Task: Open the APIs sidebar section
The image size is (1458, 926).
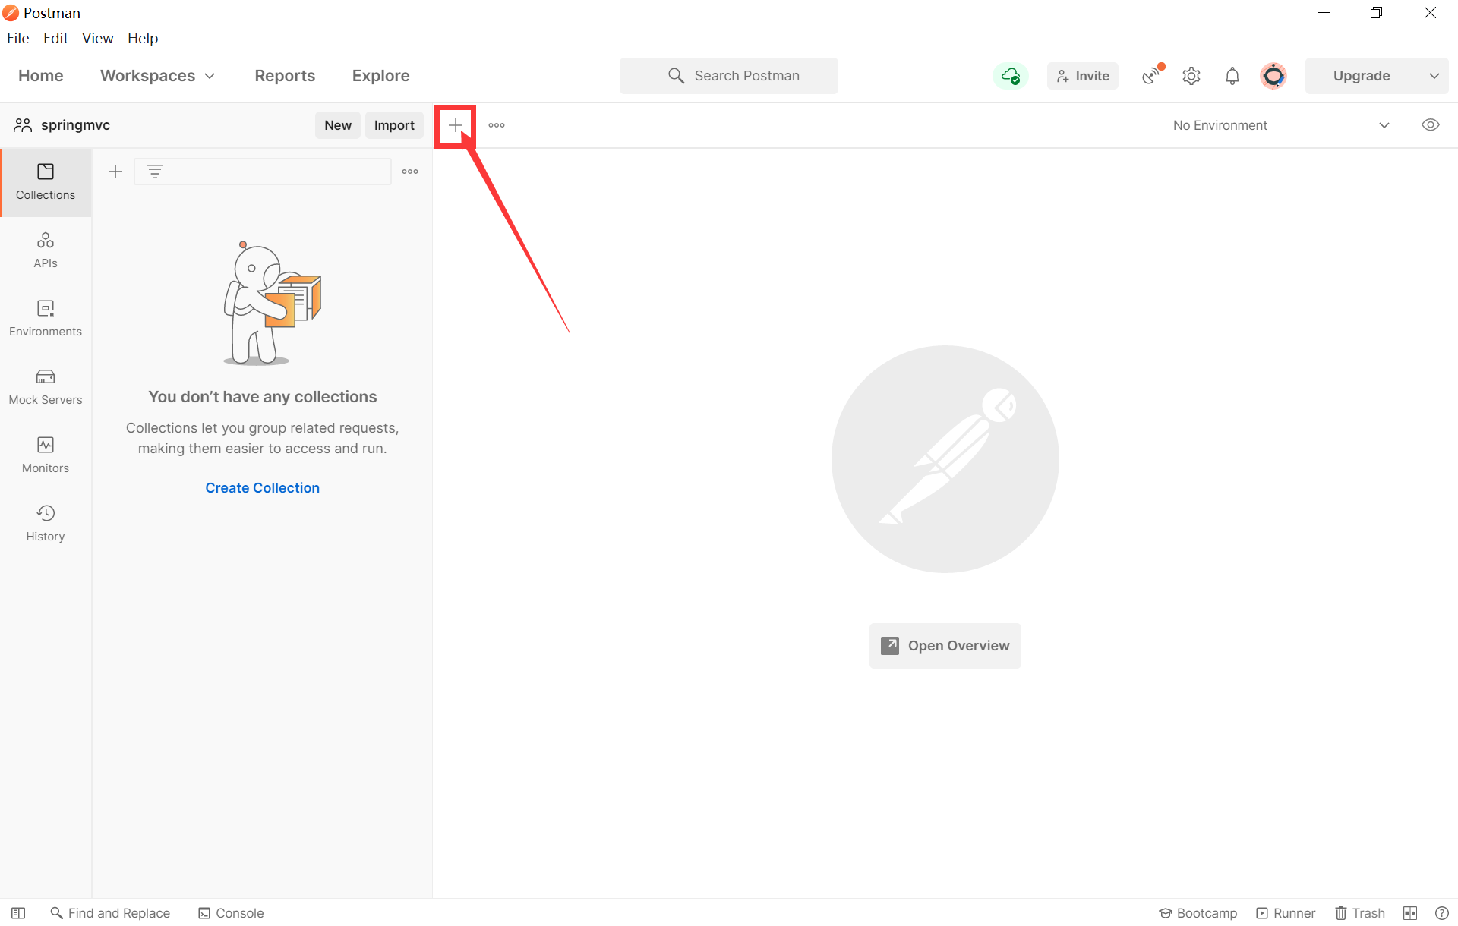Action: coord(46,250)
